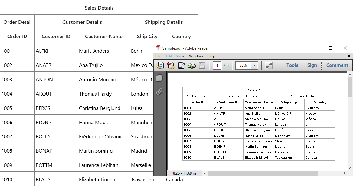Open the Help menu
This screenshot has width=353, height=186.
[211, 56]
